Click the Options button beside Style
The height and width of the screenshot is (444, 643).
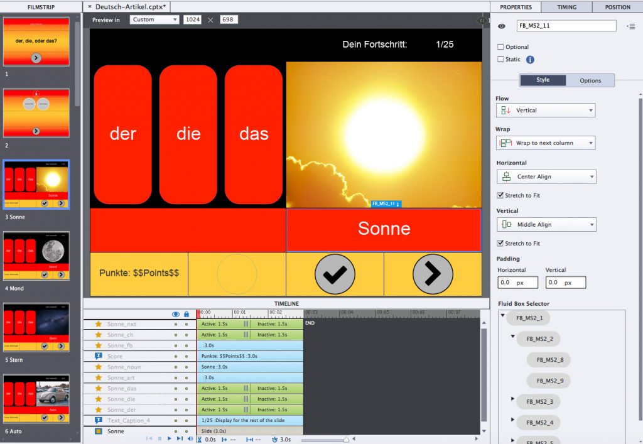tap(590, 80)
